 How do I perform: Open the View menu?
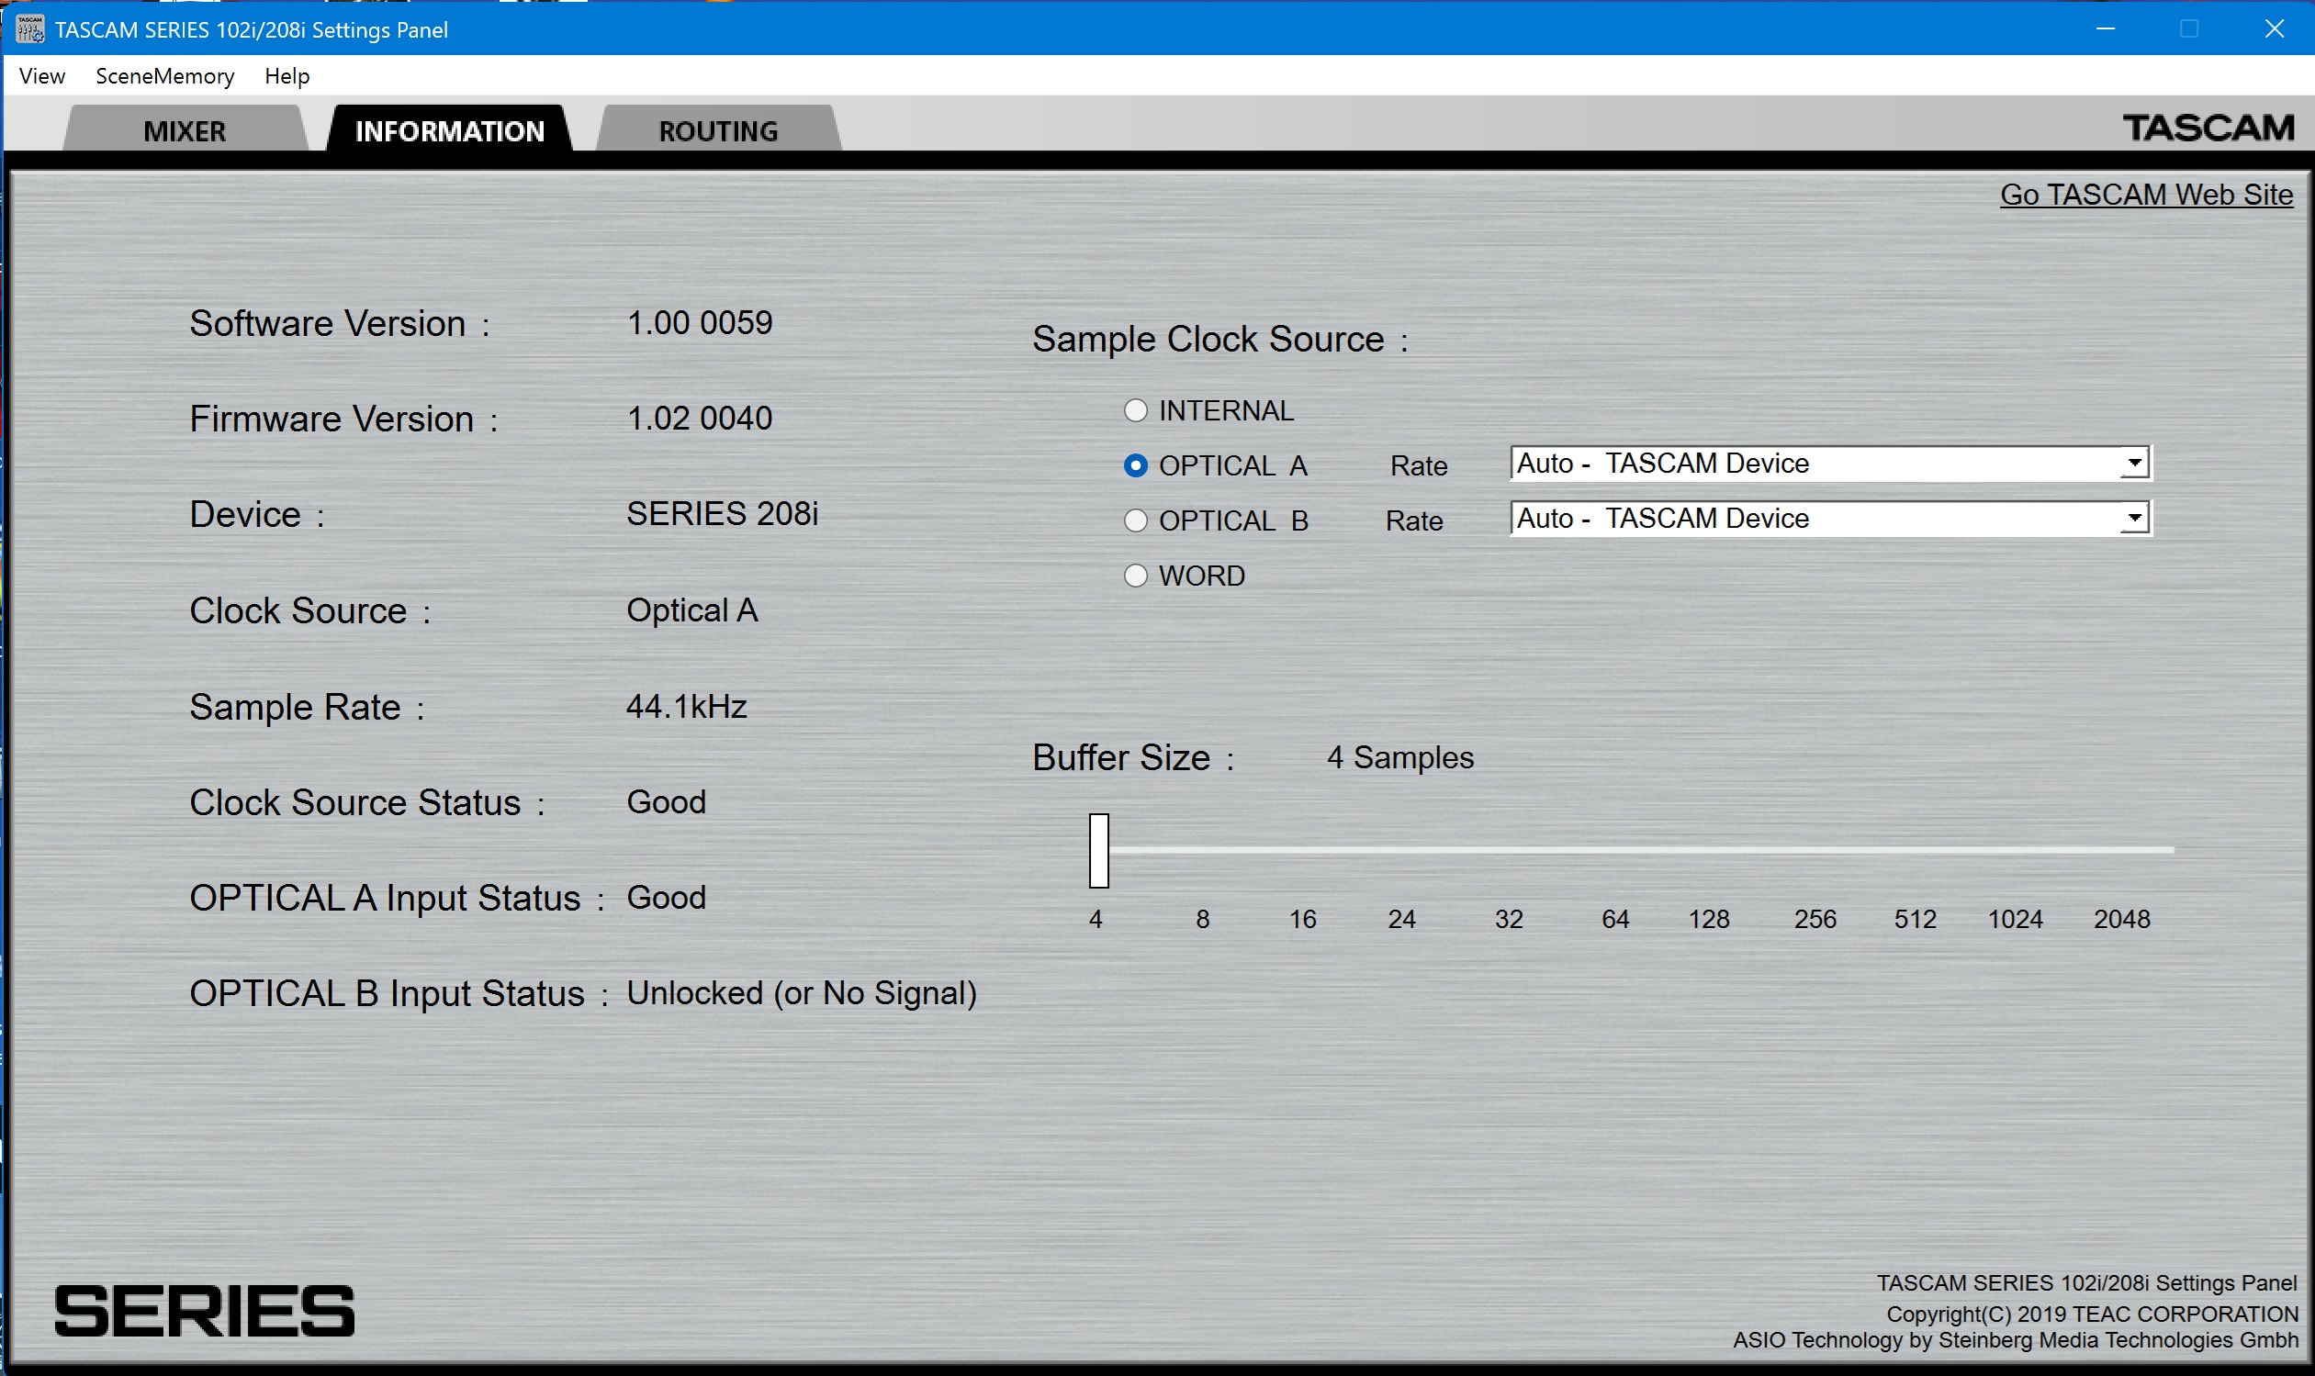tap(41, 76)
